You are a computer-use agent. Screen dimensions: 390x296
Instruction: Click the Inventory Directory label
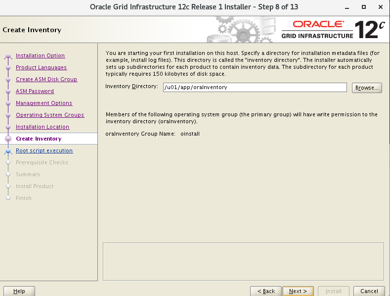(x=132, y=86)
